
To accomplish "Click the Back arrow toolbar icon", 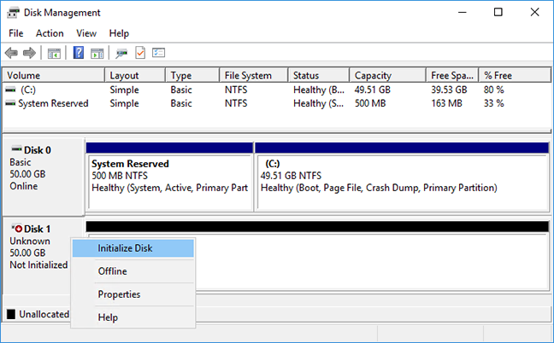I will click(11, 53).
